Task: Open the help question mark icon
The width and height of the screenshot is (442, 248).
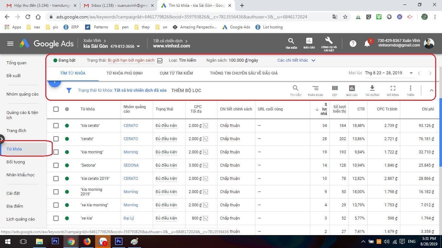Action: point(353,44)
